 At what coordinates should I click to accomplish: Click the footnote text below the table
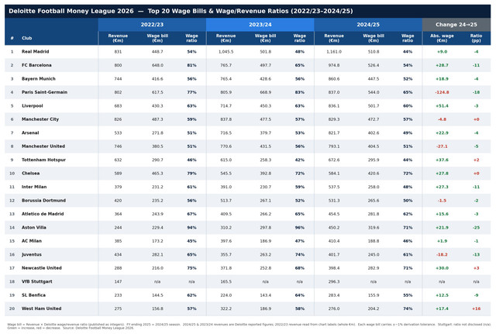point(248,326)
